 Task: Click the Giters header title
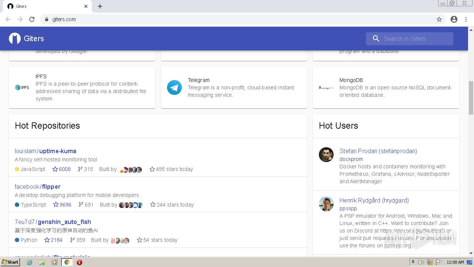34,39
